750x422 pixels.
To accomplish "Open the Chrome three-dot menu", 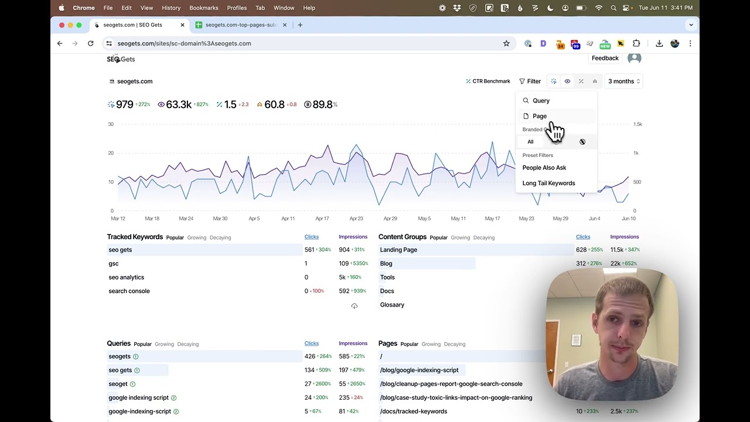I will 690,43.
